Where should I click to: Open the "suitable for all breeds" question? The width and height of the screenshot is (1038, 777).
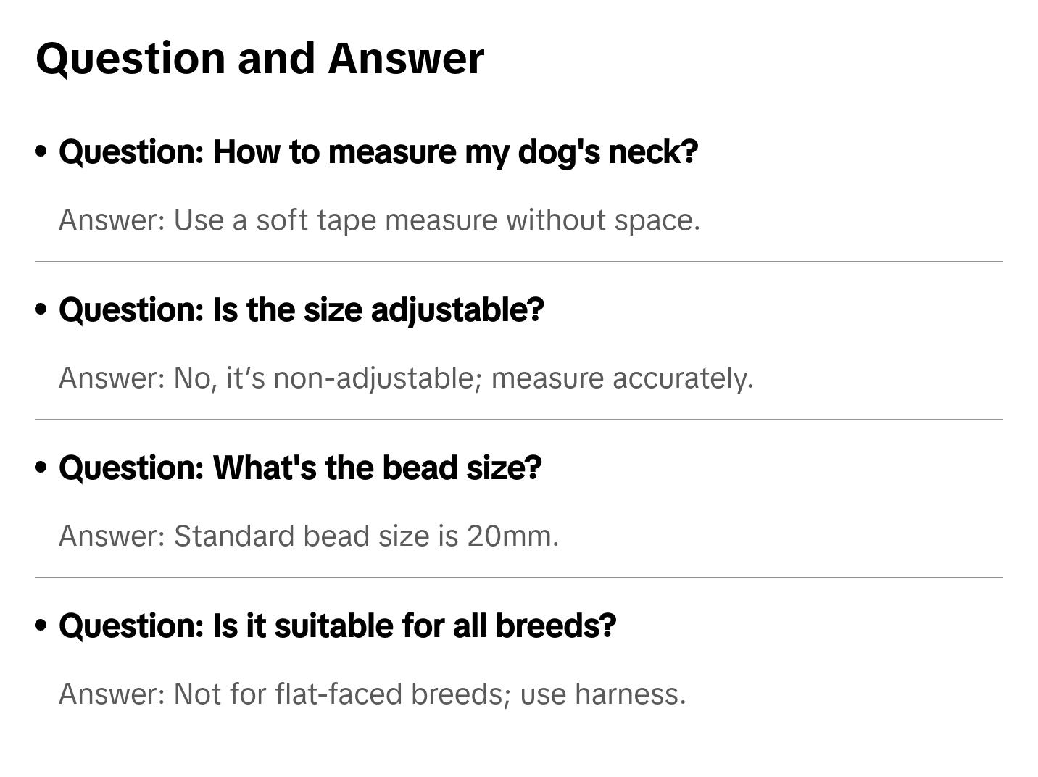(337, 626)
